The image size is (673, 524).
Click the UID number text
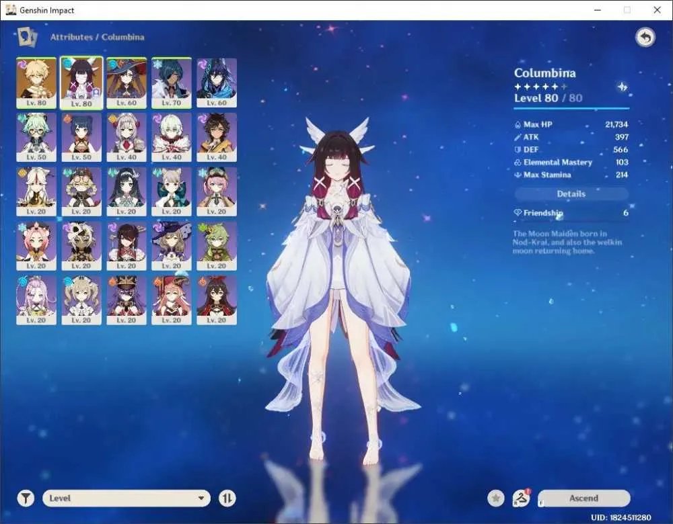621,517
